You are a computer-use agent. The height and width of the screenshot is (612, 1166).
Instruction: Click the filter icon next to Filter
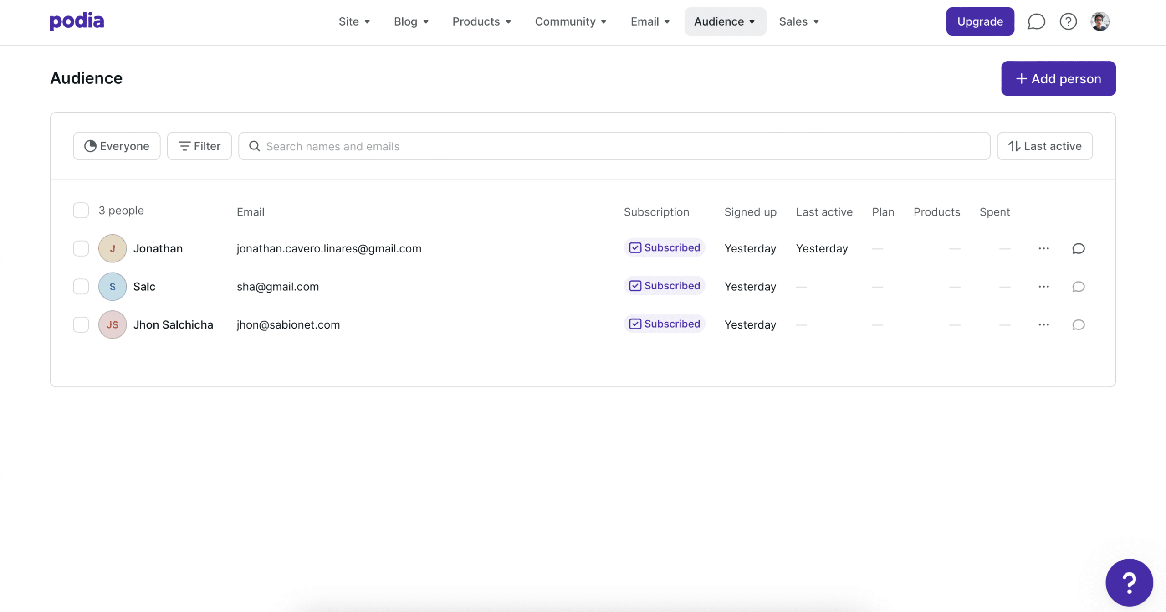coord(184,146)
